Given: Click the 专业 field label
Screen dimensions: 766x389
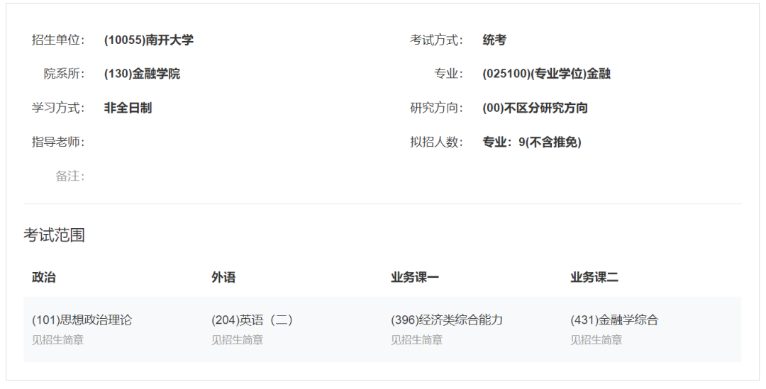Looking at the screenshot, I should coord(448,74).
